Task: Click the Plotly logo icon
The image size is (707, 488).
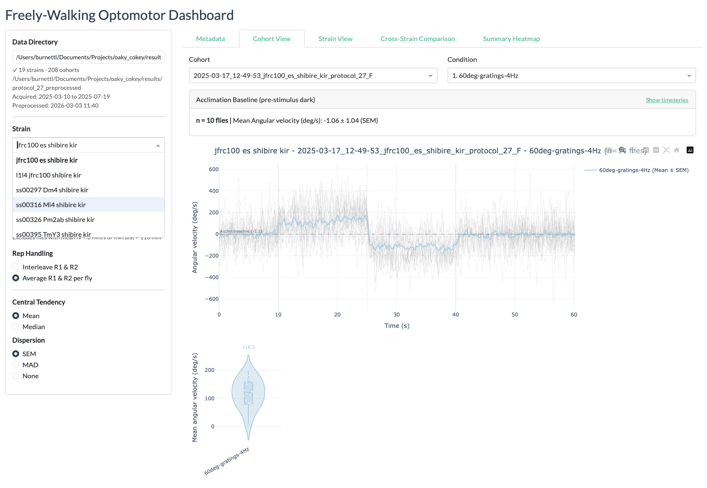Action: (x=690, y=150)
